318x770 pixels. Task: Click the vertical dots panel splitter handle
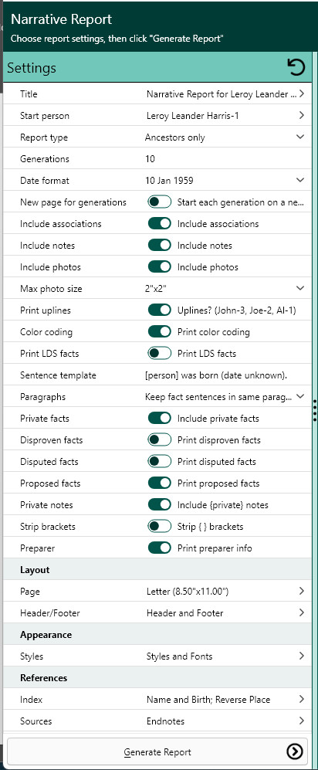[x=315, y=411]
